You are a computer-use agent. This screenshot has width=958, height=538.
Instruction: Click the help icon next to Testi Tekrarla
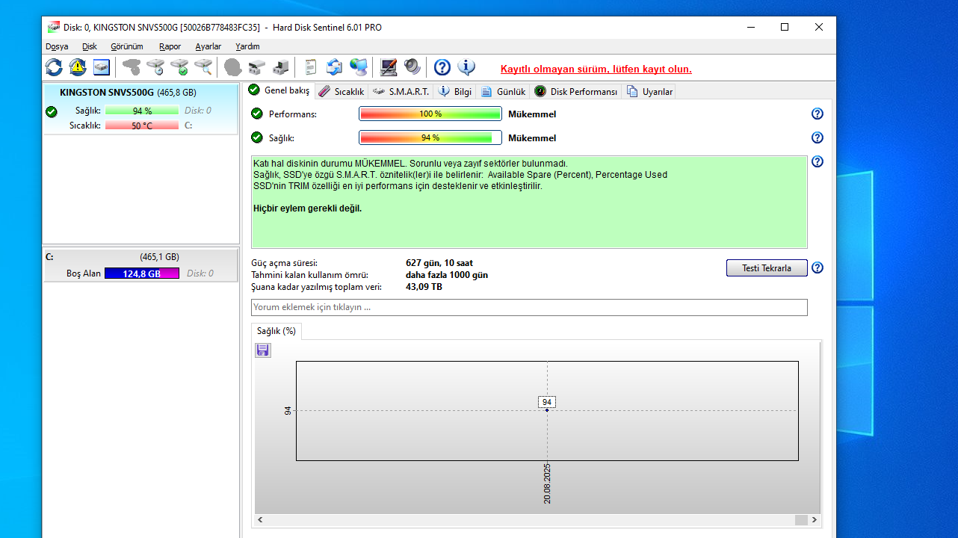(x=818, y=268)
